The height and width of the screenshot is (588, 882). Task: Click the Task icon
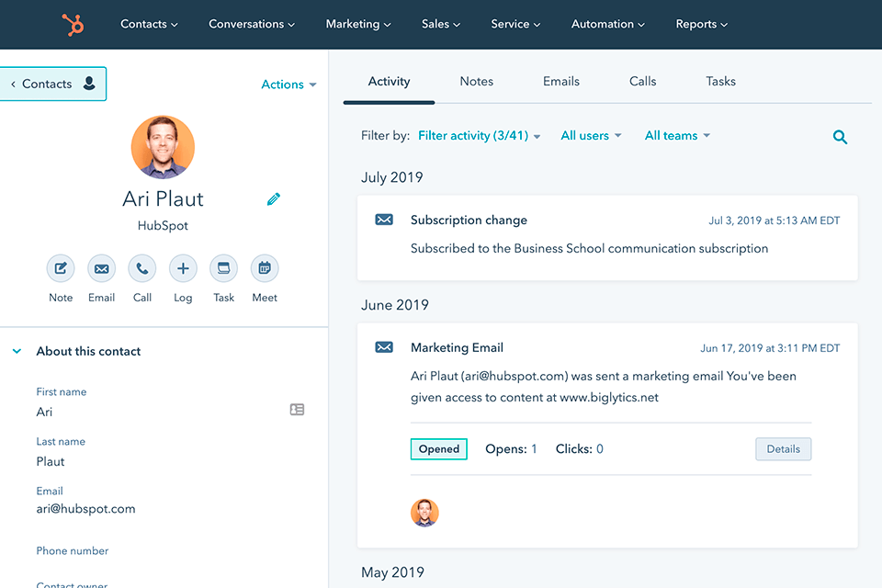(224, 268)
